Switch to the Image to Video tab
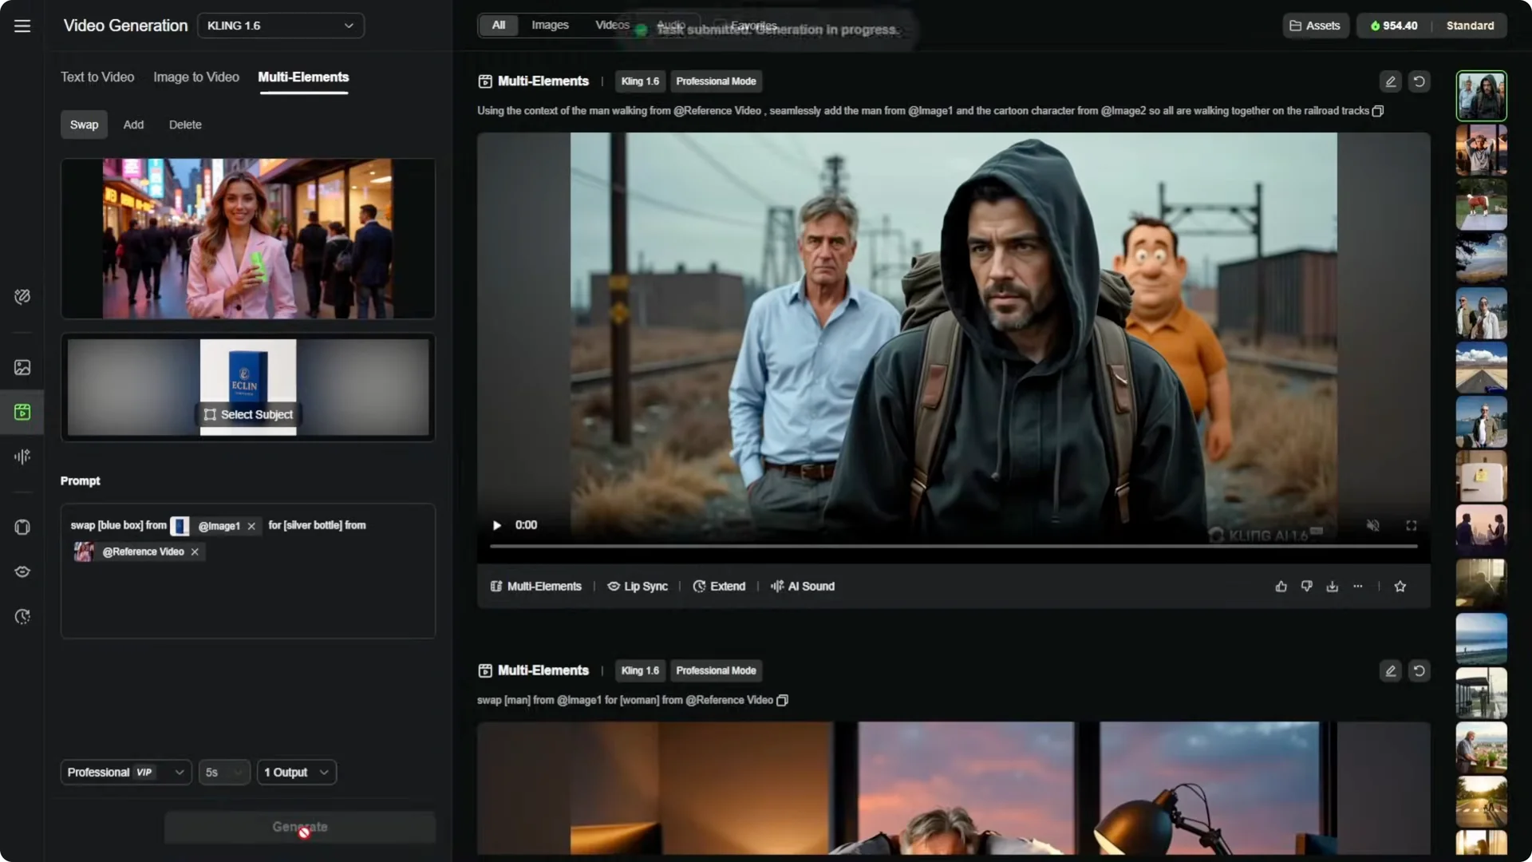 (x=195, y=77)
